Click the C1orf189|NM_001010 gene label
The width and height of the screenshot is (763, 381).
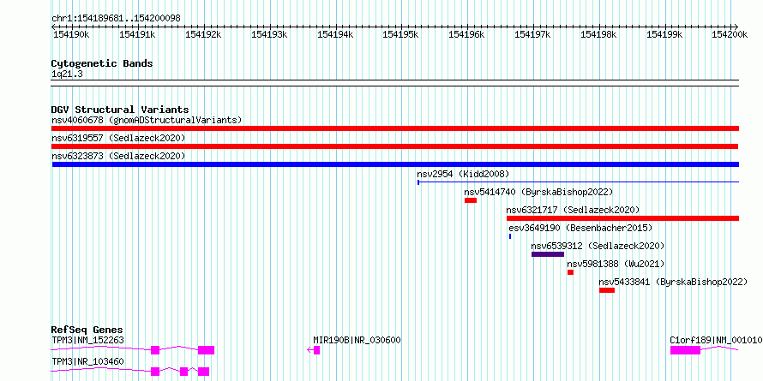coord(716,340)
